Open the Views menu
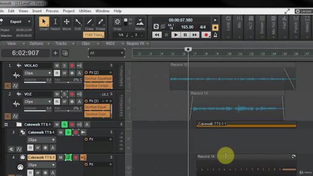 tap(23, 11)
